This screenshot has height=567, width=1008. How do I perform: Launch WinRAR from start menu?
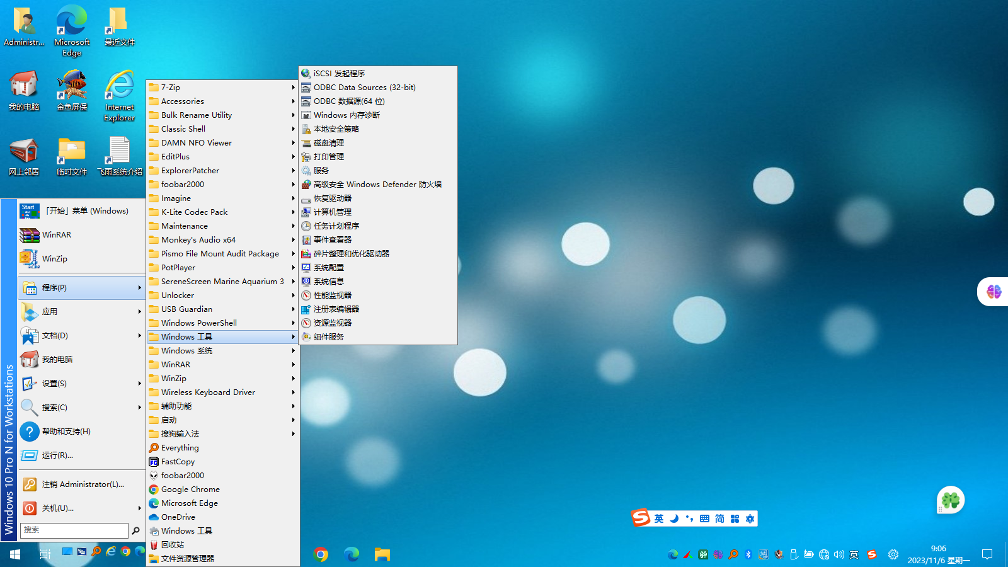pyautogui.click(x=82, y=235)
